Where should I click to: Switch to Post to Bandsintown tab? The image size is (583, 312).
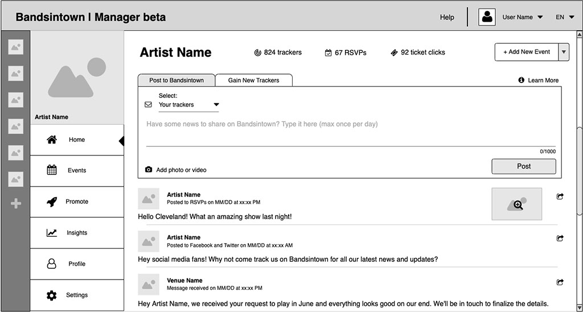176,80
